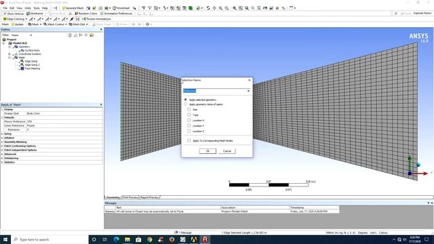Select the body selection filter (green cube)
The image size is (434, 244).
(x=191, y=8)
